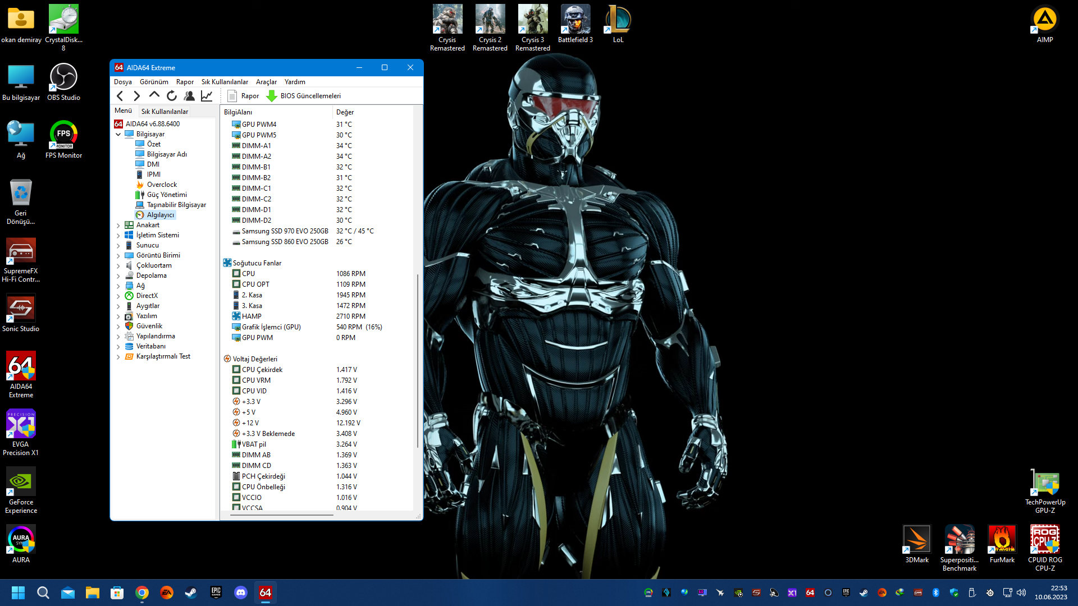This screenshot has height=606, width=1078.
Task: Collapse the Bilgisayar tree node
Action: coord(118,134)
